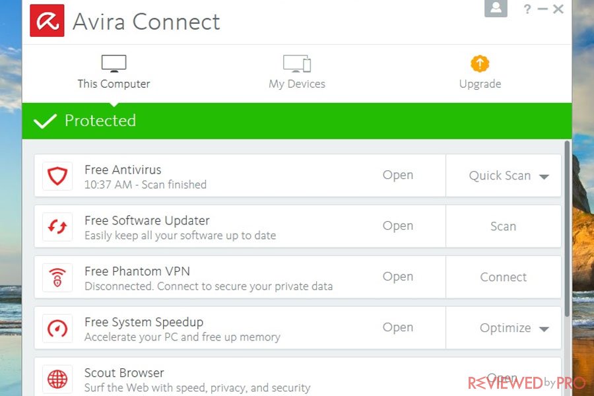
Task: Connect the Free Phantom VPN
Action: coord(503,277)
